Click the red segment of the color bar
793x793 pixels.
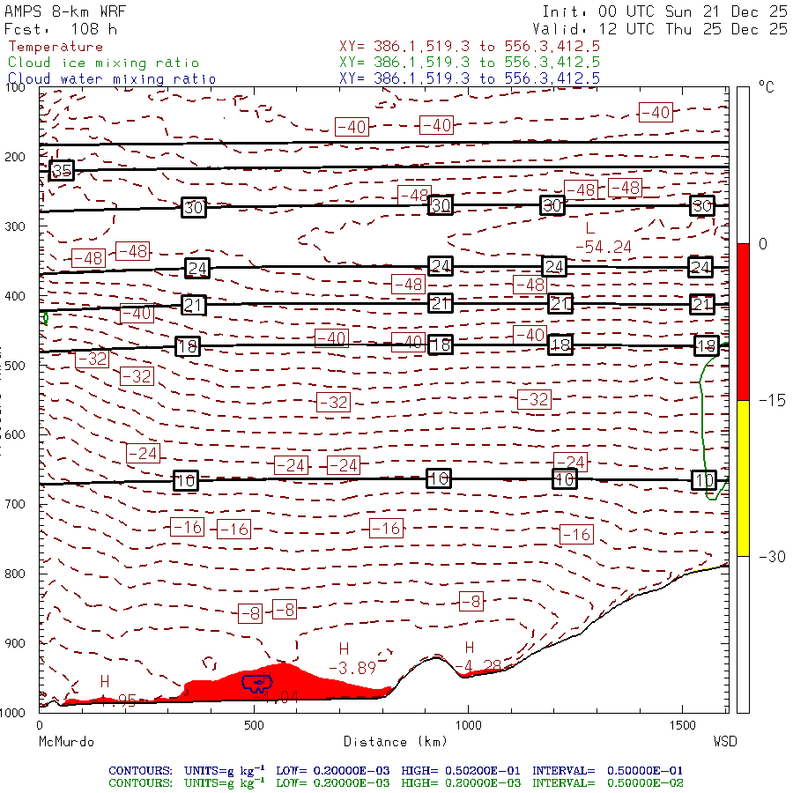click(743, 322)
